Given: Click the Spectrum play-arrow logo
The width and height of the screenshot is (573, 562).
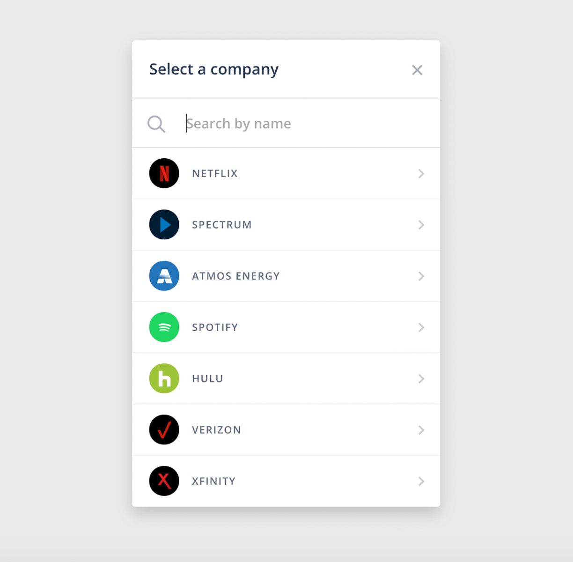Looking at the screenshot, I should 164,225.
